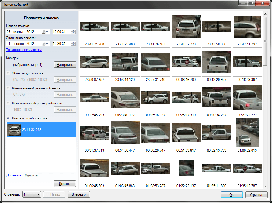Open the end date calendar picker

[x=45, y=44]
